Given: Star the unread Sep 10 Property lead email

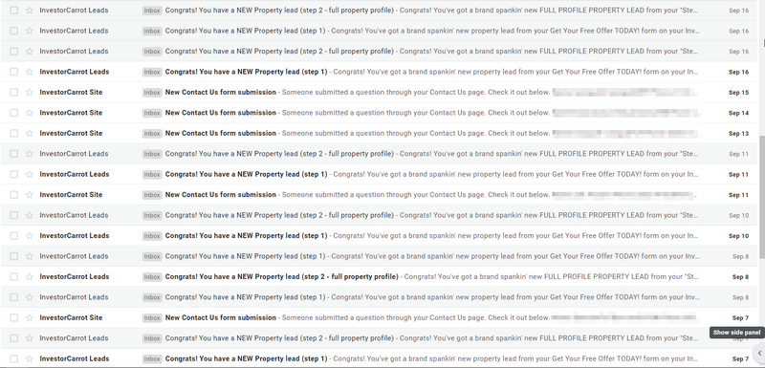Looking at the screenshot, I should pyautogui.click(x=30, y=235).
